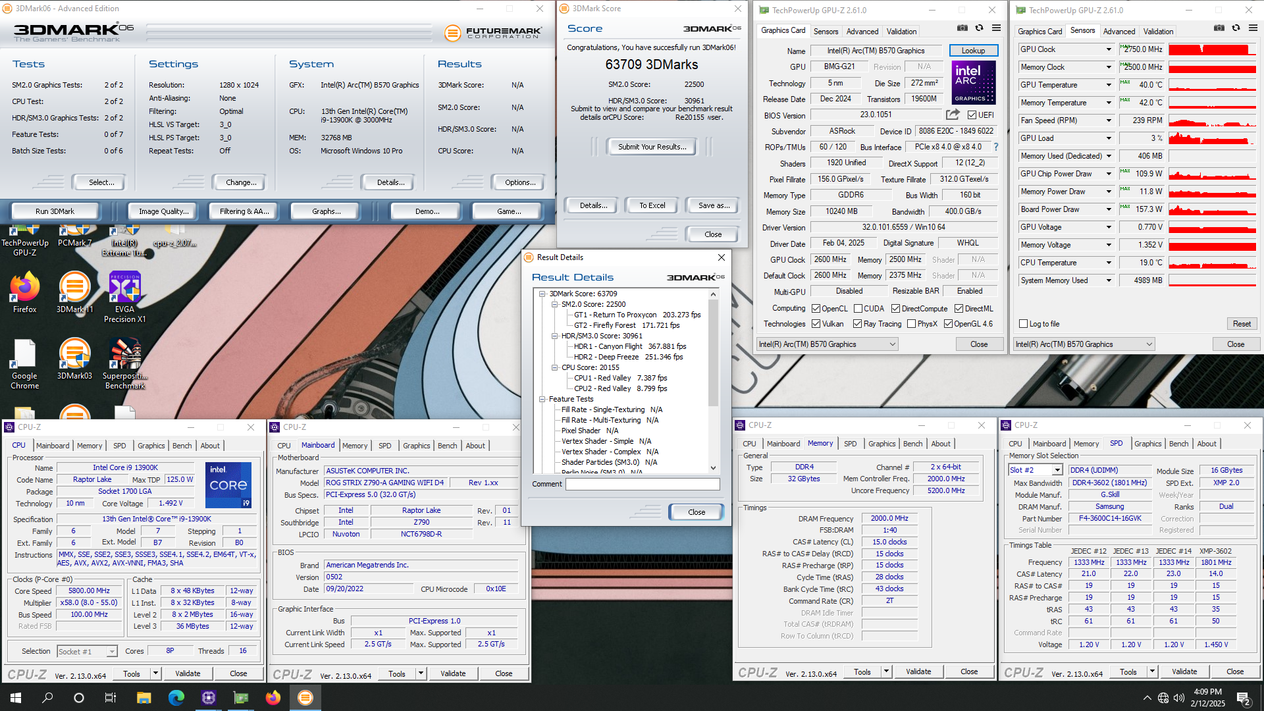This screenshot has width=1264, height=711.
Task: Click Validate in CPU-Z Memory window
Action: [x=918, y=671]
